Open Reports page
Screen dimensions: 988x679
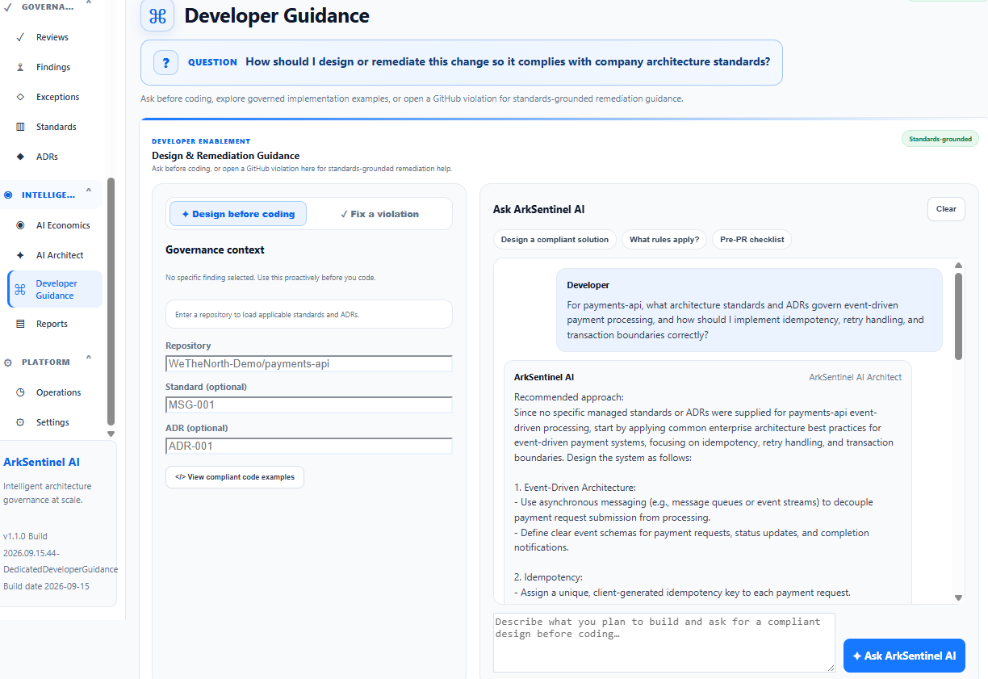[52, 324]
